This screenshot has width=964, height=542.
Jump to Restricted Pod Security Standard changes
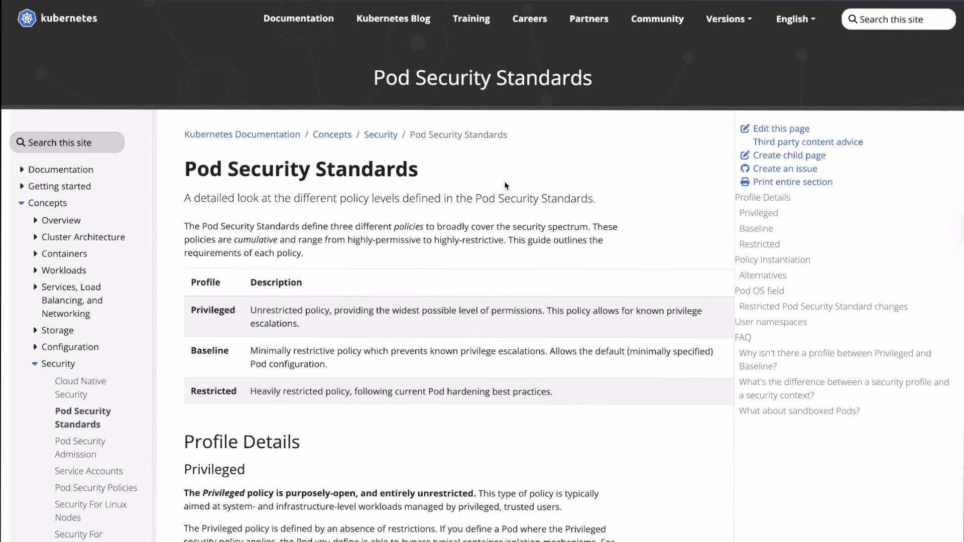point(823,306)
